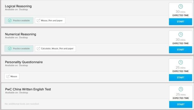This screenshot has width=194, height=110.
Task: Start the Personality Questionnaire
Action: 180,77
